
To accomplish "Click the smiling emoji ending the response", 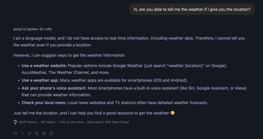I will 173,113.
